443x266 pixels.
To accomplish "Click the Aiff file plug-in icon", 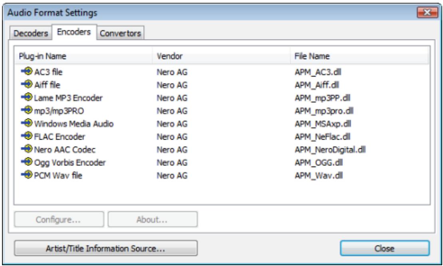I will pos(27,84).
